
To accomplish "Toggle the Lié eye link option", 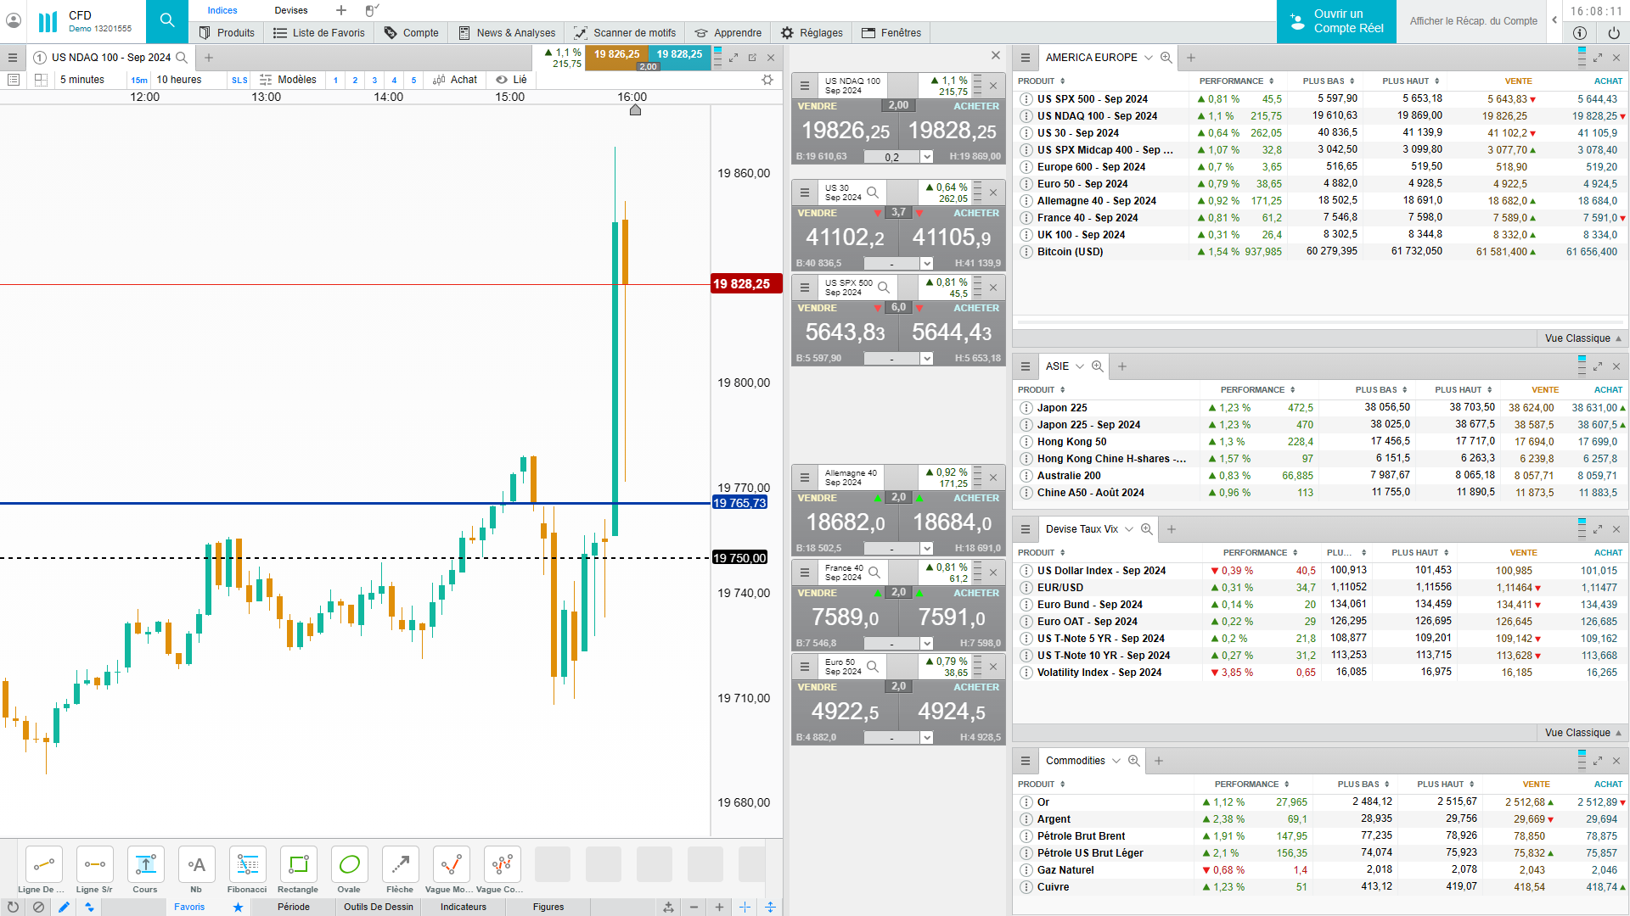I will tap(512, 80).
